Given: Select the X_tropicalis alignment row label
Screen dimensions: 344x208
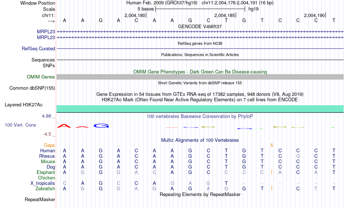Looking at the screenshot, I should tap(43, 183).
